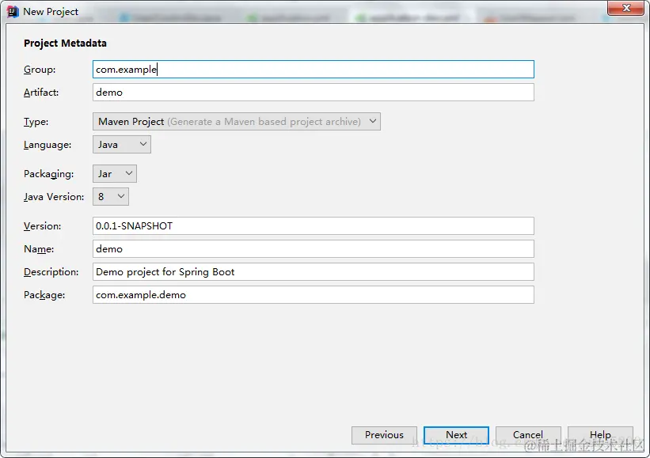Click the Package label

pos(44,295)
